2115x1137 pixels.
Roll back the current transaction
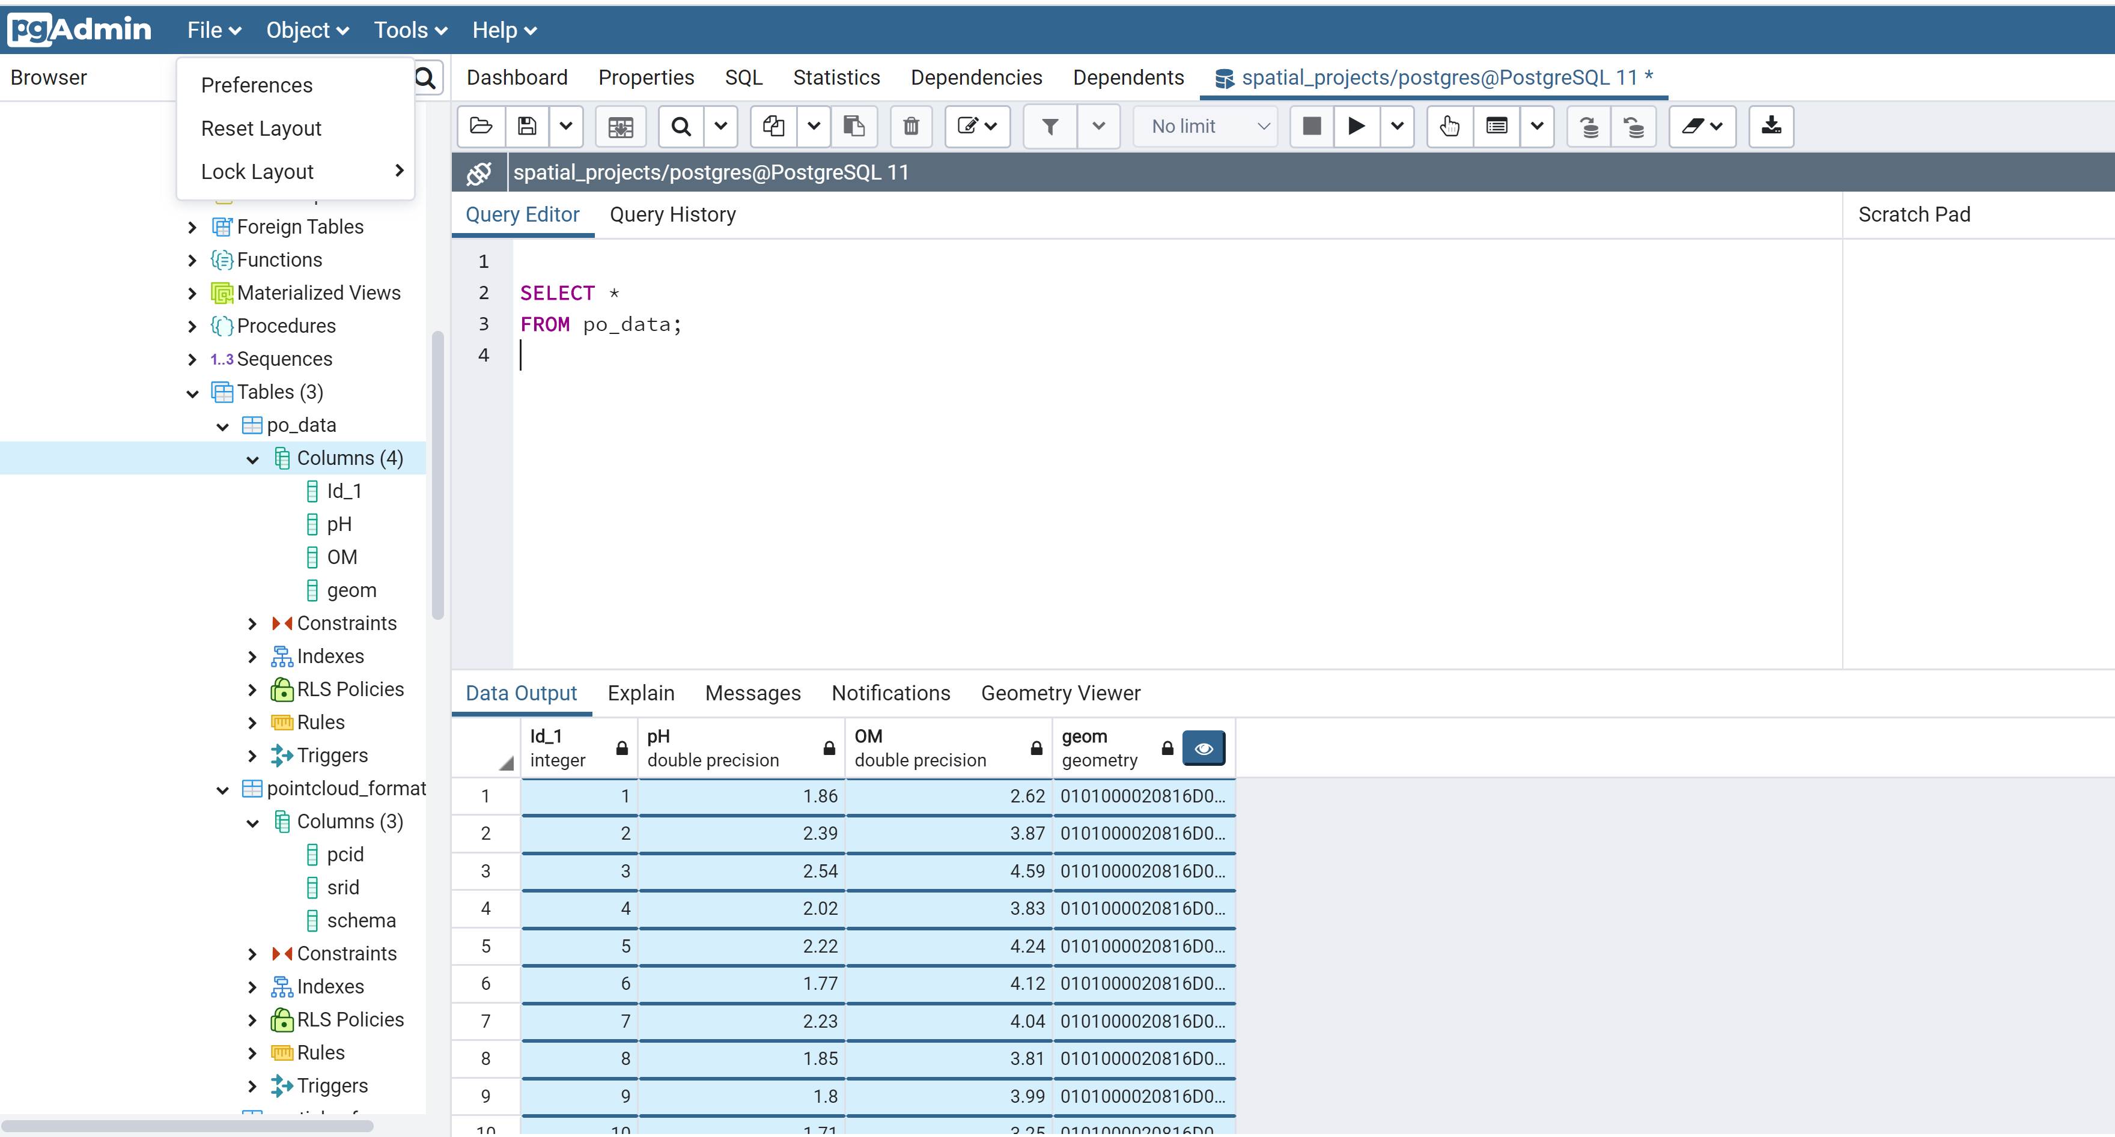coord(1633,126)
